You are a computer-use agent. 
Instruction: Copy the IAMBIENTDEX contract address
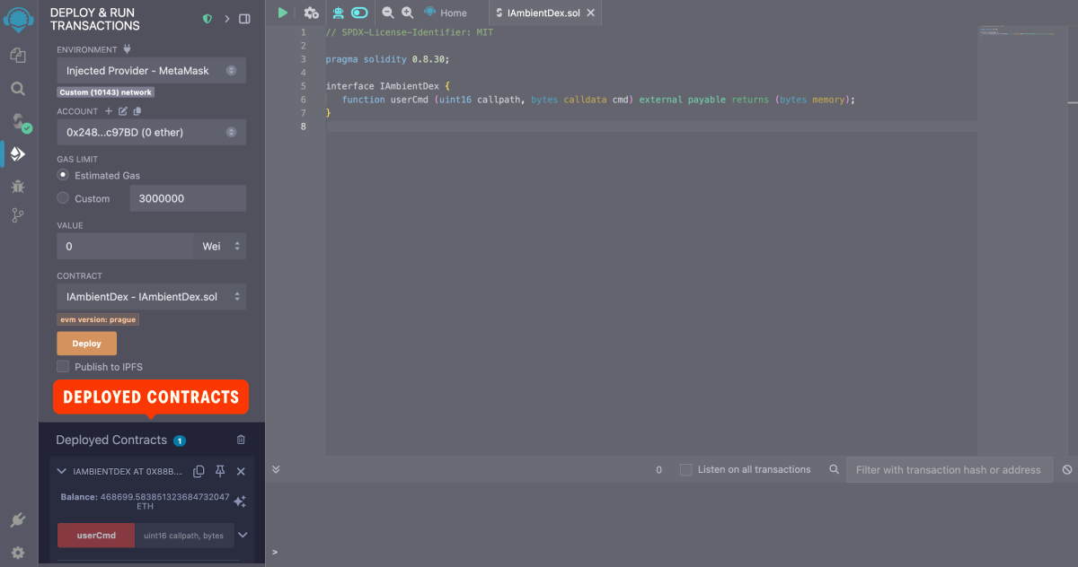[199, 471]
